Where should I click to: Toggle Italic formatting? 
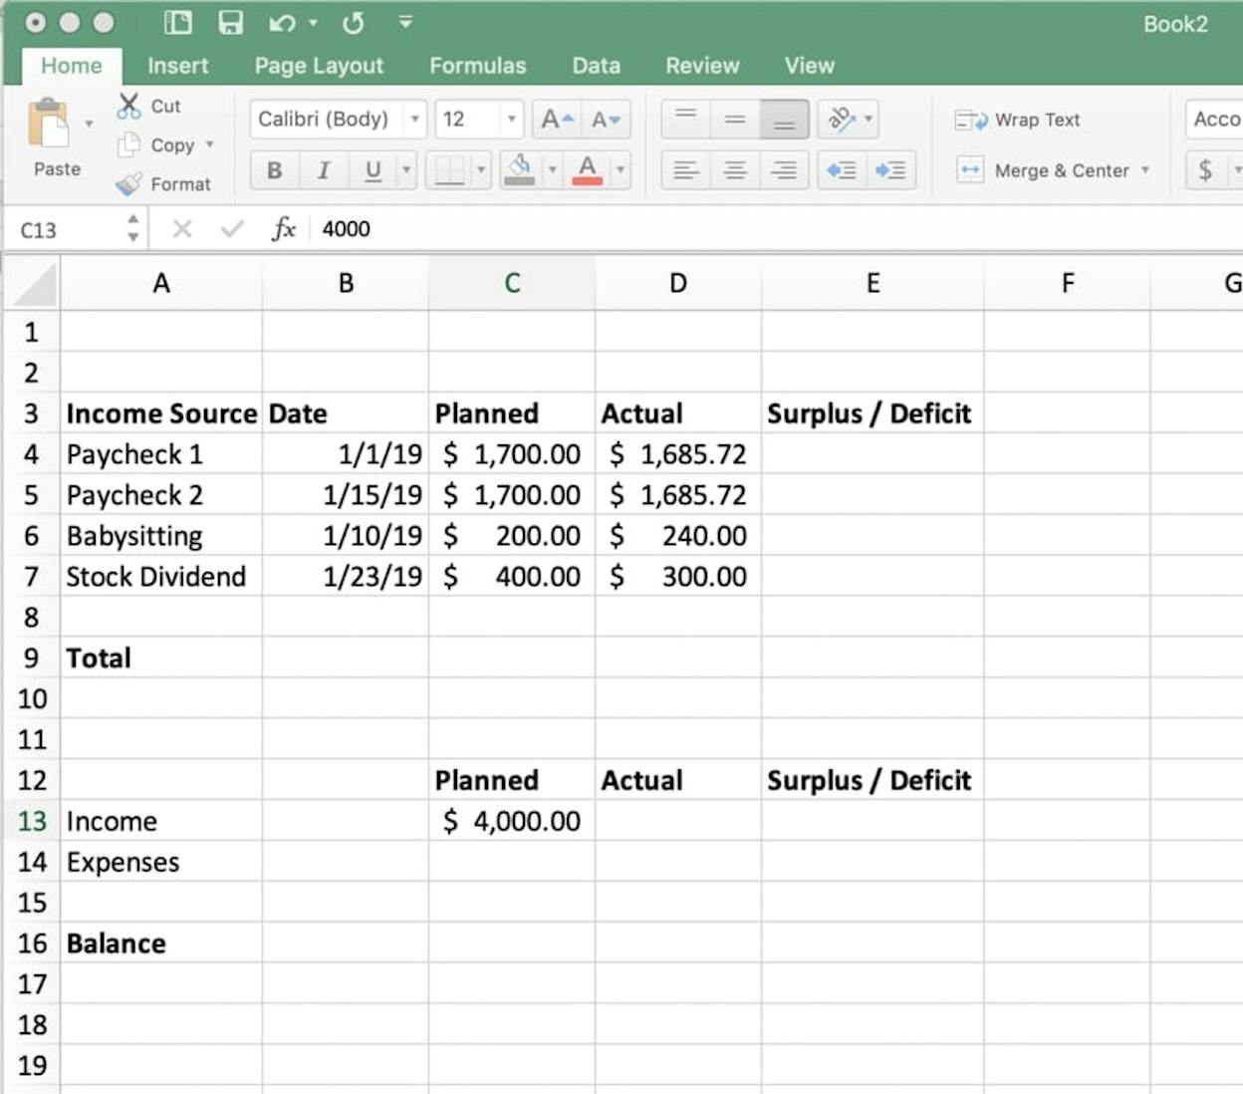324,170
